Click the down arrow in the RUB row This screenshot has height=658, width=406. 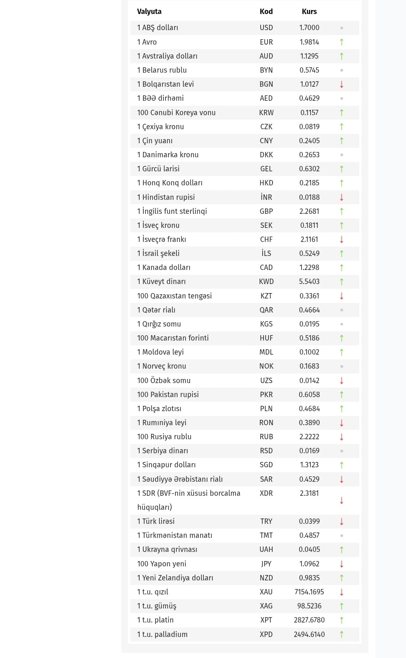(x=342, y=437)
